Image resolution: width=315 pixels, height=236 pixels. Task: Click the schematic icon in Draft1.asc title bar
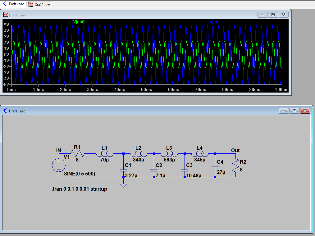click(x=5, y=111)
